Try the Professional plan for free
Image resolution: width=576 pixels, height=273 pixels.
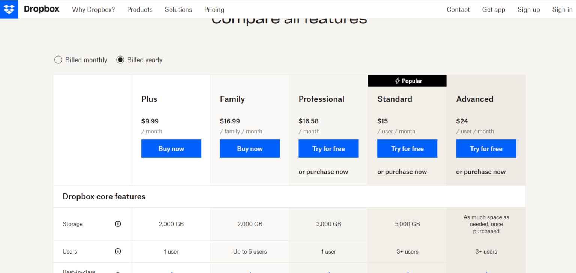tap(328, 149)
